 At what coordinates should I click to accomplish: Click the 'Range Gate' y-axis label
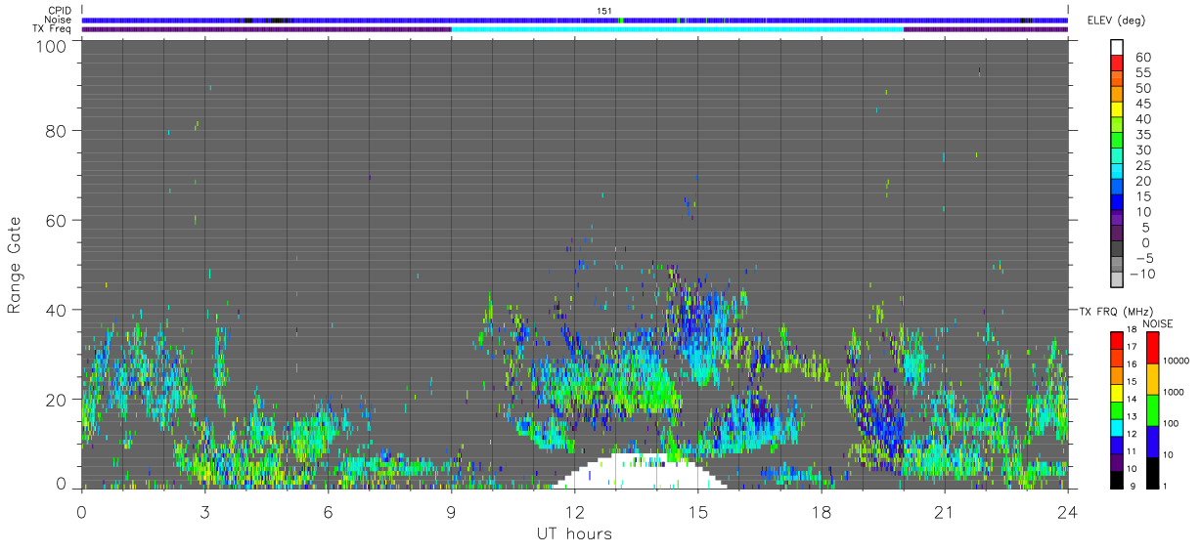point(15,267)
